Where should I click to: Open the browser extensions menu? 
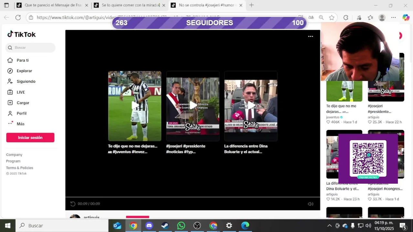(346, 17)
